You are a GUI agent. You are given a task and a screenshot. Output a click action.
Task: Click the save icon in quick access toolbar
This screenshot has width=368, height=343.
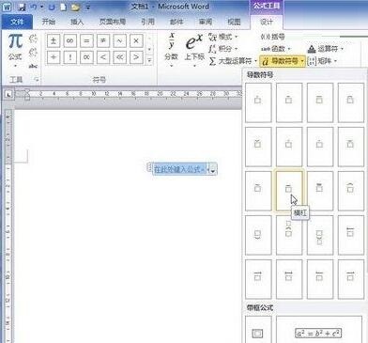pos(22,7)
